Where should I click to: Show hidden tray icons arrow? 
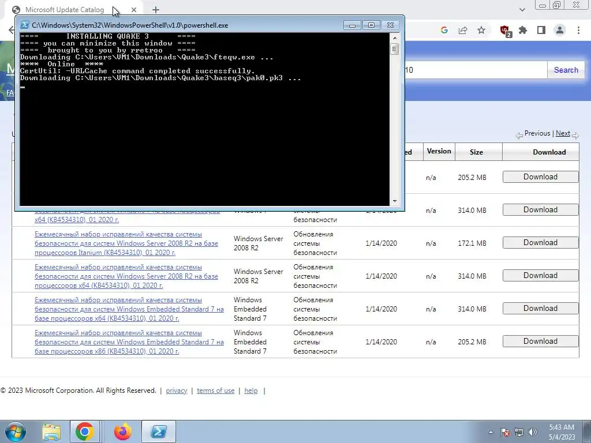tap(491, 432)
